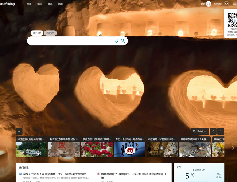Expand the more options ellipsis in navigation
This screenshot has height=182, width=237.
pos(71,4)
